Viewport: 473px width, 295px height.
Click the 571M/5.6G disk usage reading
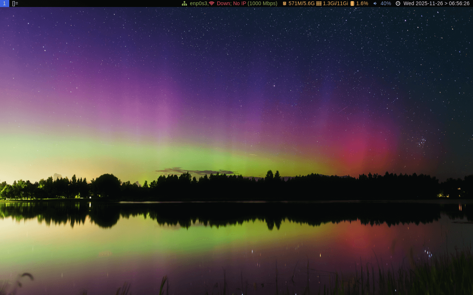pos(302,3)
